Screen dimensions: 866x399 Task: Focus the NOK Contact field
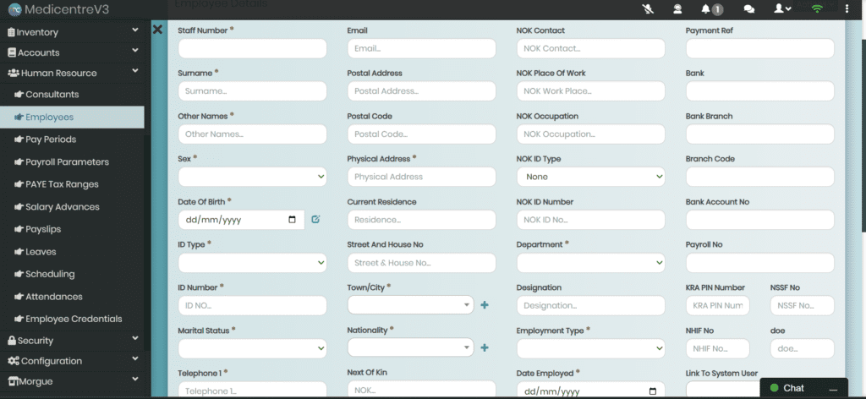tap(591, 48)
